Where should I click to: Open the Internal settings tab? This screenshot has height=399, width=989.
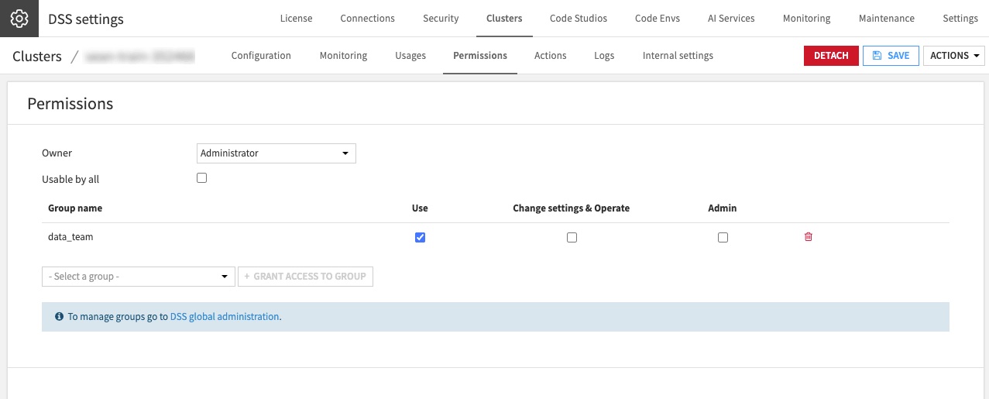click(678, 56)
